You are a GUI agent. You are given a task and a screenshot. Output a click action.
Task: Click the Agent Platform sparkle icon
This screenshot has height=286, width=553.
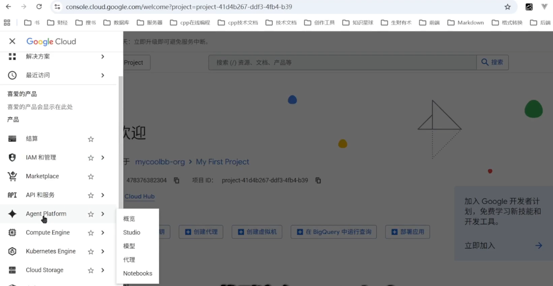[12, 214]
